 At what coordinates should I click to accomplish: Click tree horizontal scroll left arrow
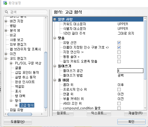pyautogui.click(x=5, y=114)
